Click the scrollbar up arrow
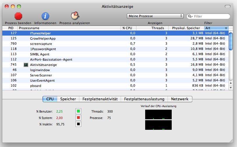The width and height of the screenshot is (237, 147). (x=231, y=83)
